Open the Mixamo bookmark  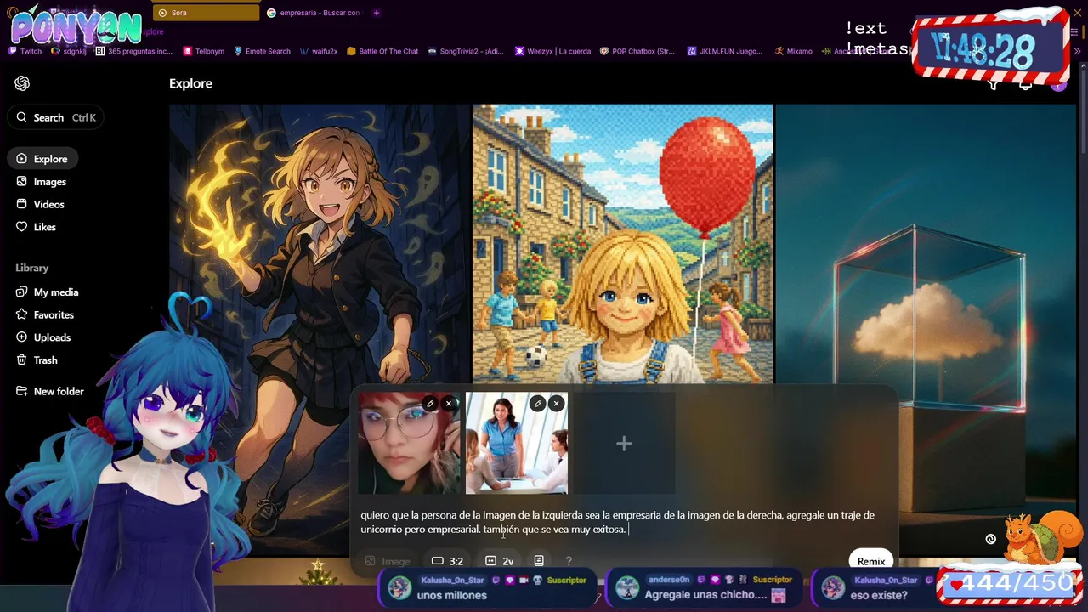coord(793,51)
